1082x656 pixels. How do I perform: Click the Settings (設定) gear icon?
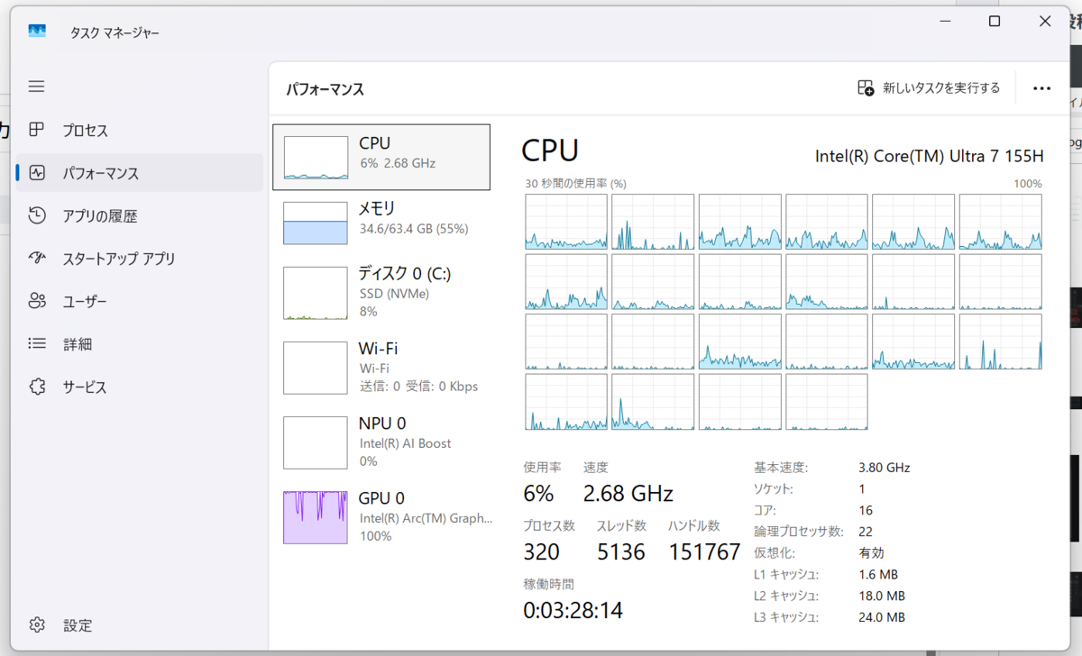coord(37,624)
